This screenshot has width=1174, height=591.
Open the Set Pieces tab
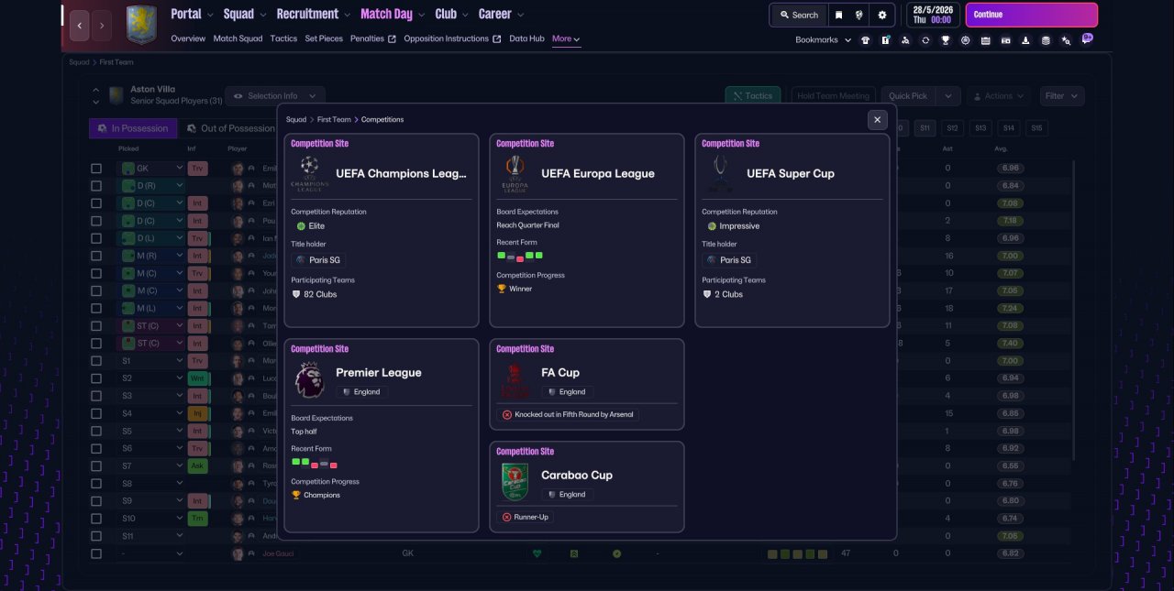(x=325, y=39)
